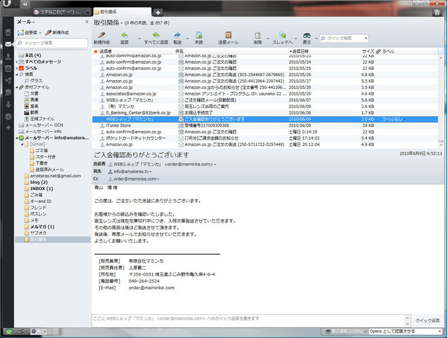This screenshot has height=338, width=447.
Task: Open the 転送 forward dropdown arrow
Action: pos(188,38)
